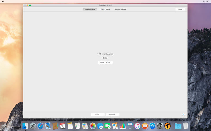The image size is (211, 131).
Task: Open Contacts from the dock
Action: [x=55, y=126]
